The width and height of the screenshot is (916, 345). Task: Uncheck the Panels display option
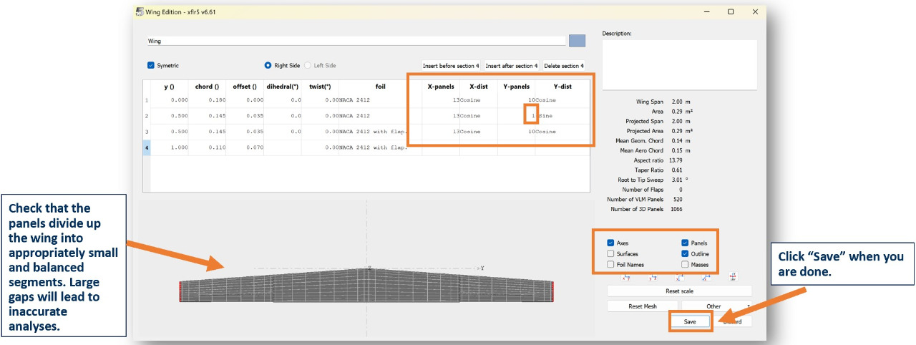click(686, 243)
